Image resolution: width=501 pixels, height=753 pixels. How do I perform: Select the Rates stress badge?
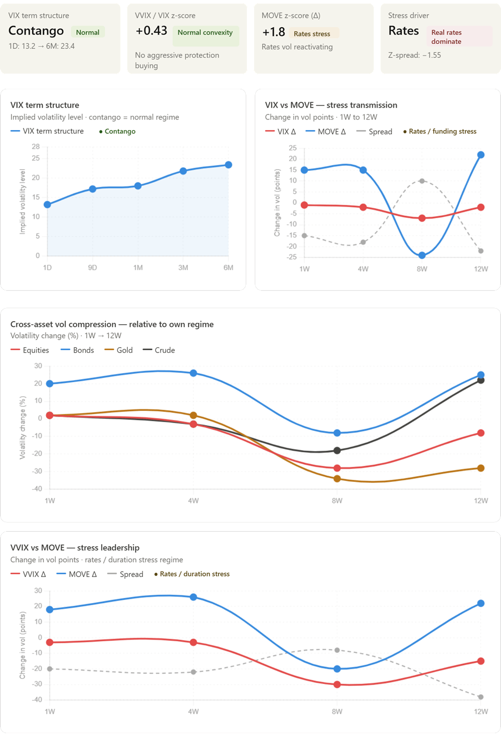pos(312,33)
